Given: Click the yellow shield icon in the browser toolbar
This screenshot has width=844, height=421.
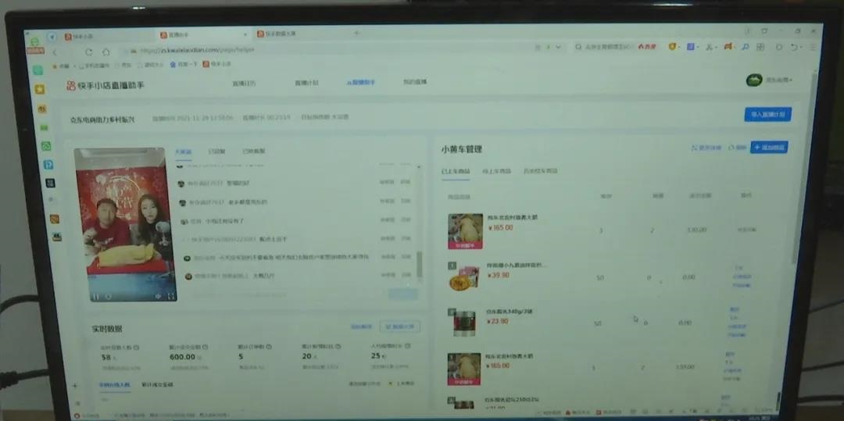Looking at the screenshot, I should (x=673, y=48).
